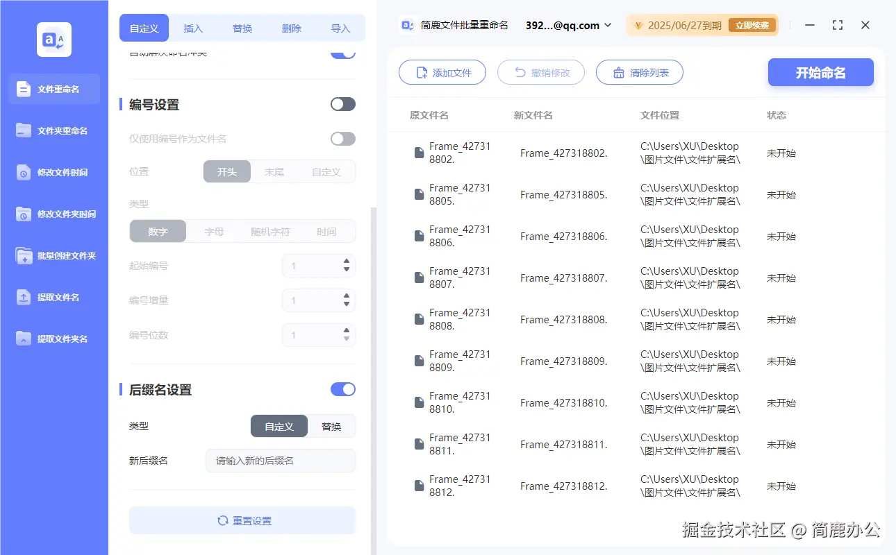Choose 自定义 suffix type
Image resolution: width=896 pixels, height=555 pixels.
click(x=279, y=427)
